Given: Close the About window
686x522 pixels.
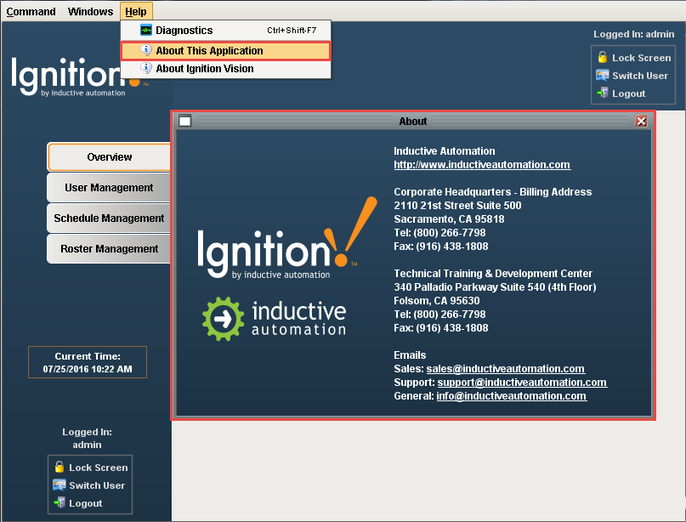Looking at the screenshot, I should (x=642, y=122).
